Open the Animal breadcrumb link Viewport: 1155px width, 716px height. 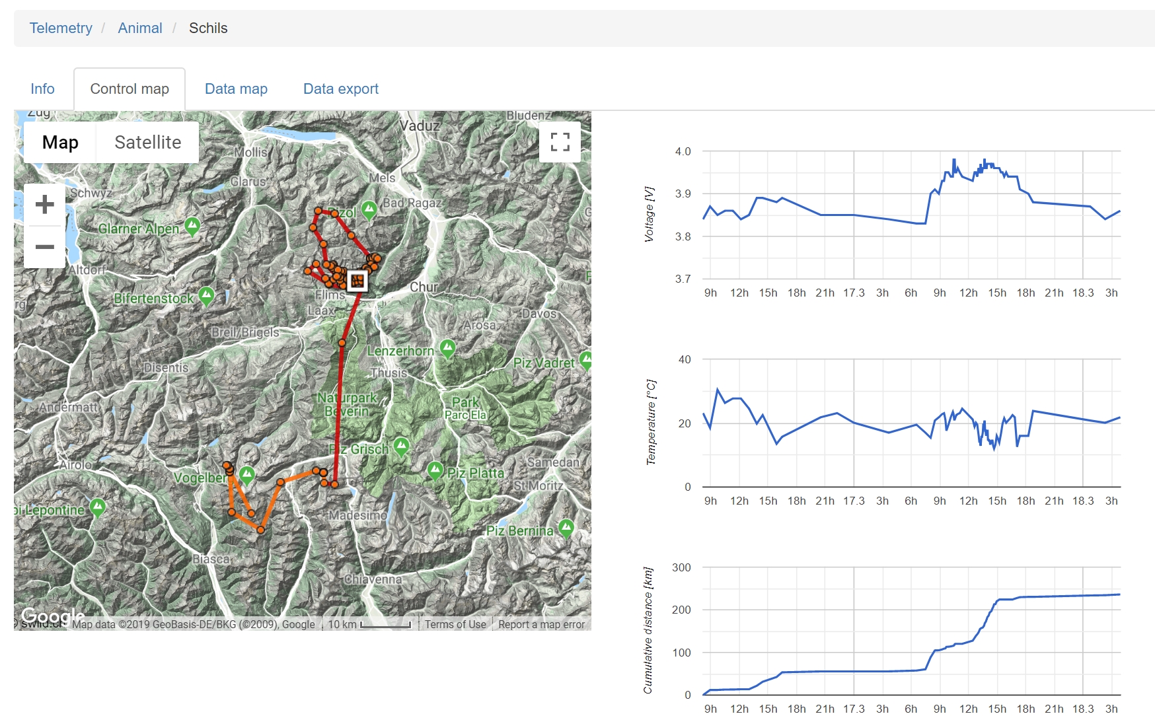(x=140, y=28)
